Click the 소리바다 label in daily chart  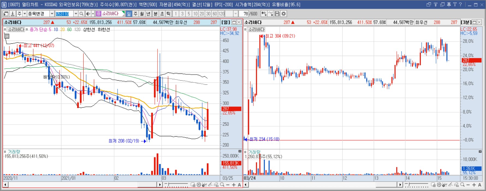click(16, 30)
